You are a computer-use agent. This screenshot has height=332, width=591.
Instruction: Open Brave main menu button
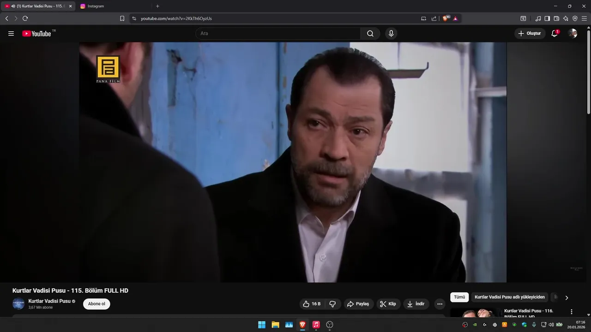tap(584, 18)
